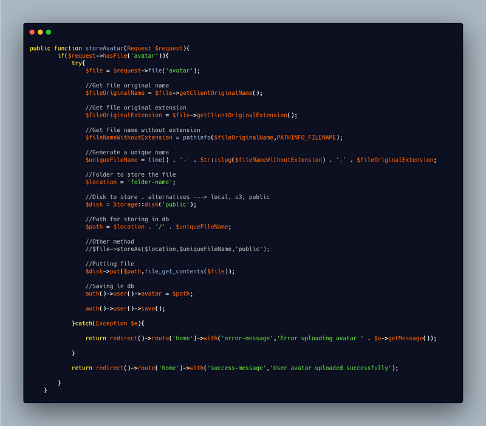Click the file_get_contents function call
The width and height of the screenshot is (486, 426).
174,272
